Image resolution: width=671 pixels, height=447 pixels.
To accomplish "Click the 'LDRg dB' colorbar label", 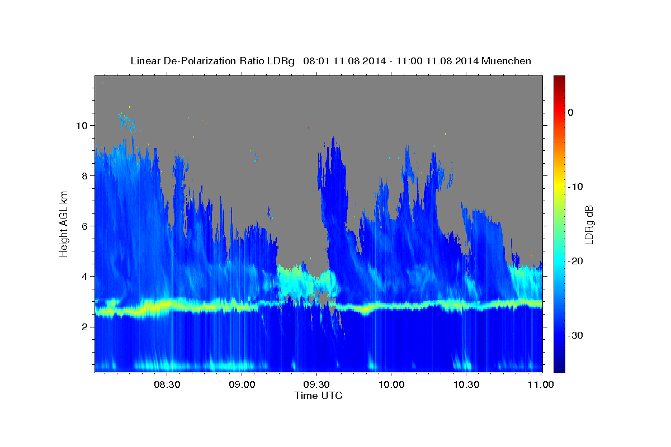I will [588, 225].
